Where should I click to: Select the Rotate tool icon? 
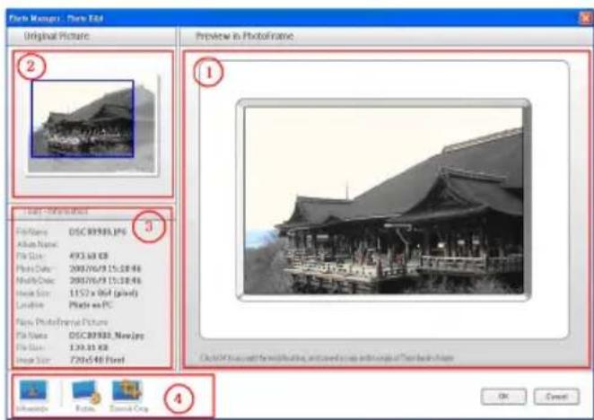(x=85, y=393)
